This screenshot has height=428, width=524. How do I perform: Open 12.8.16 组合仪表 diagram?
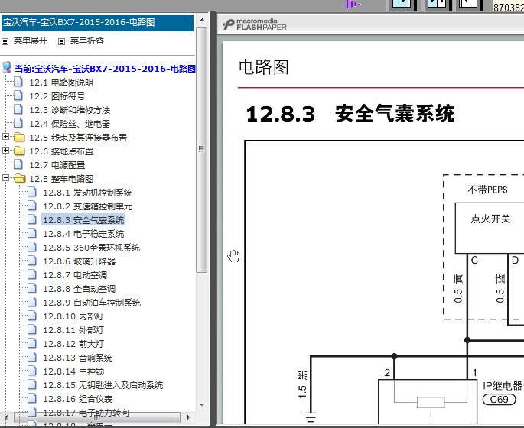(77, 399)
